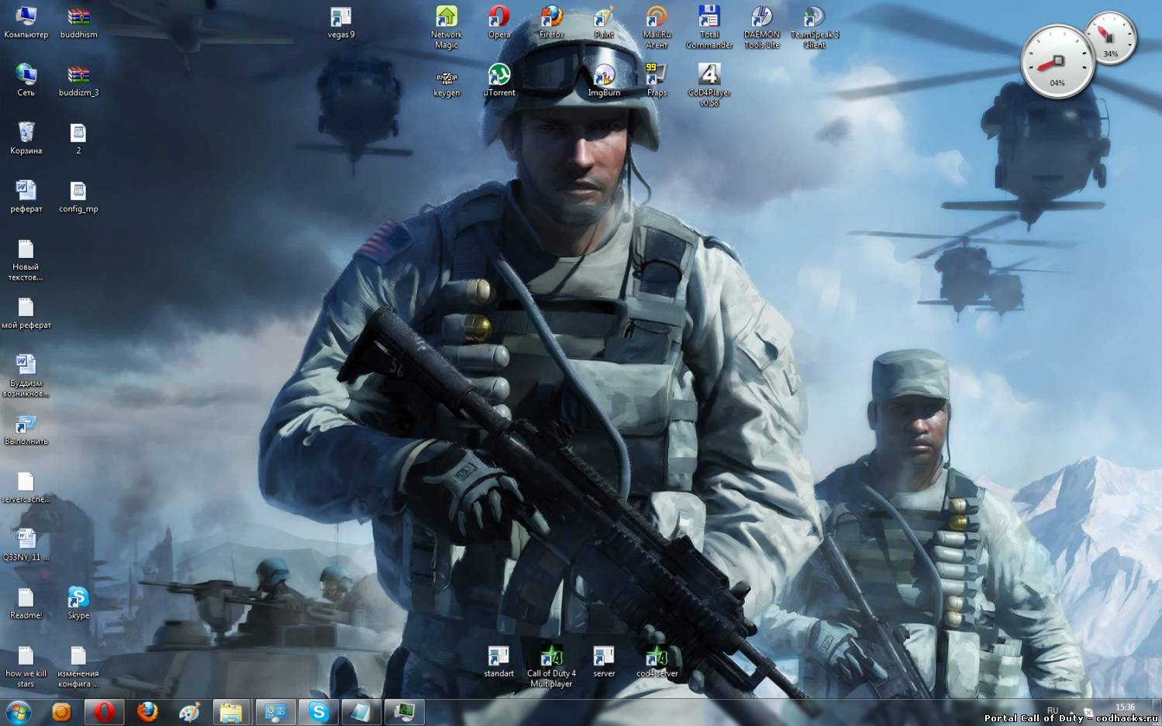Launch the Call of Duty 4 Multiplayer shortcut
The image size is (1162, 726).
tap(552, 666)
